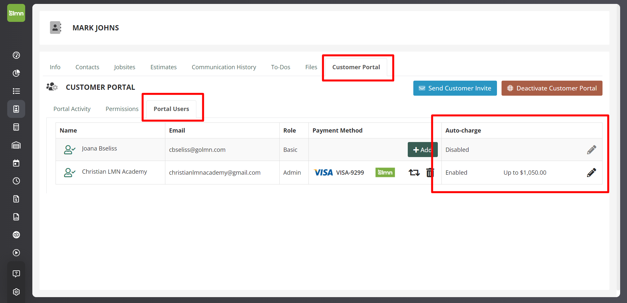Select the estimates calculator icon
Screen dimensions: 627x303
pos(16,127)
